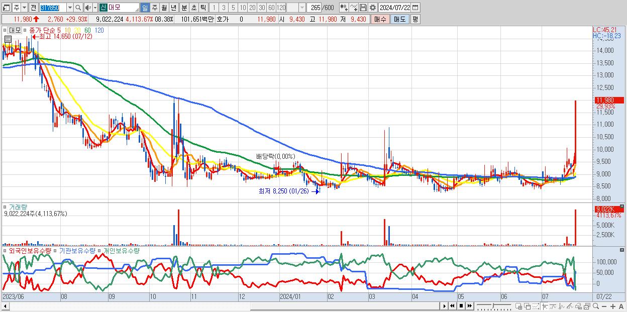Click the speaker sound icon
Screen dimensions: 627x312
click(88, 8)
